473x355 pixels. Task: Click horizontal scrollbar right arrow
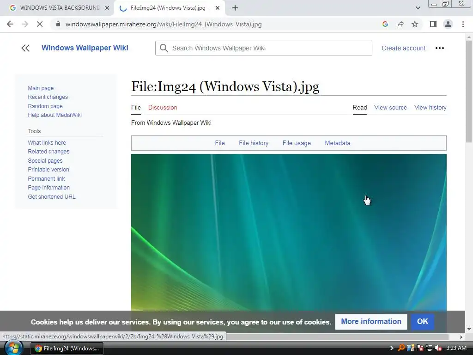[x=461, y=337]
